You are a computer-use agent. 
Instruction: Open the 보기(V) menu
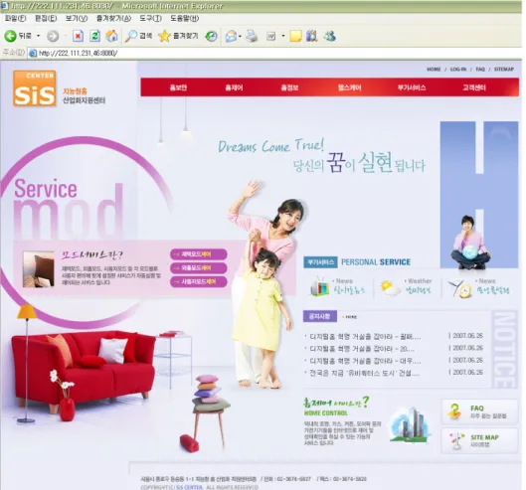77,18
